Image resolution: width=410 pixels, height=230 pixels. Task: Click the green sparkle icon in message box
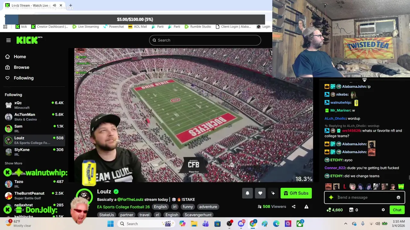click(331, 197)
